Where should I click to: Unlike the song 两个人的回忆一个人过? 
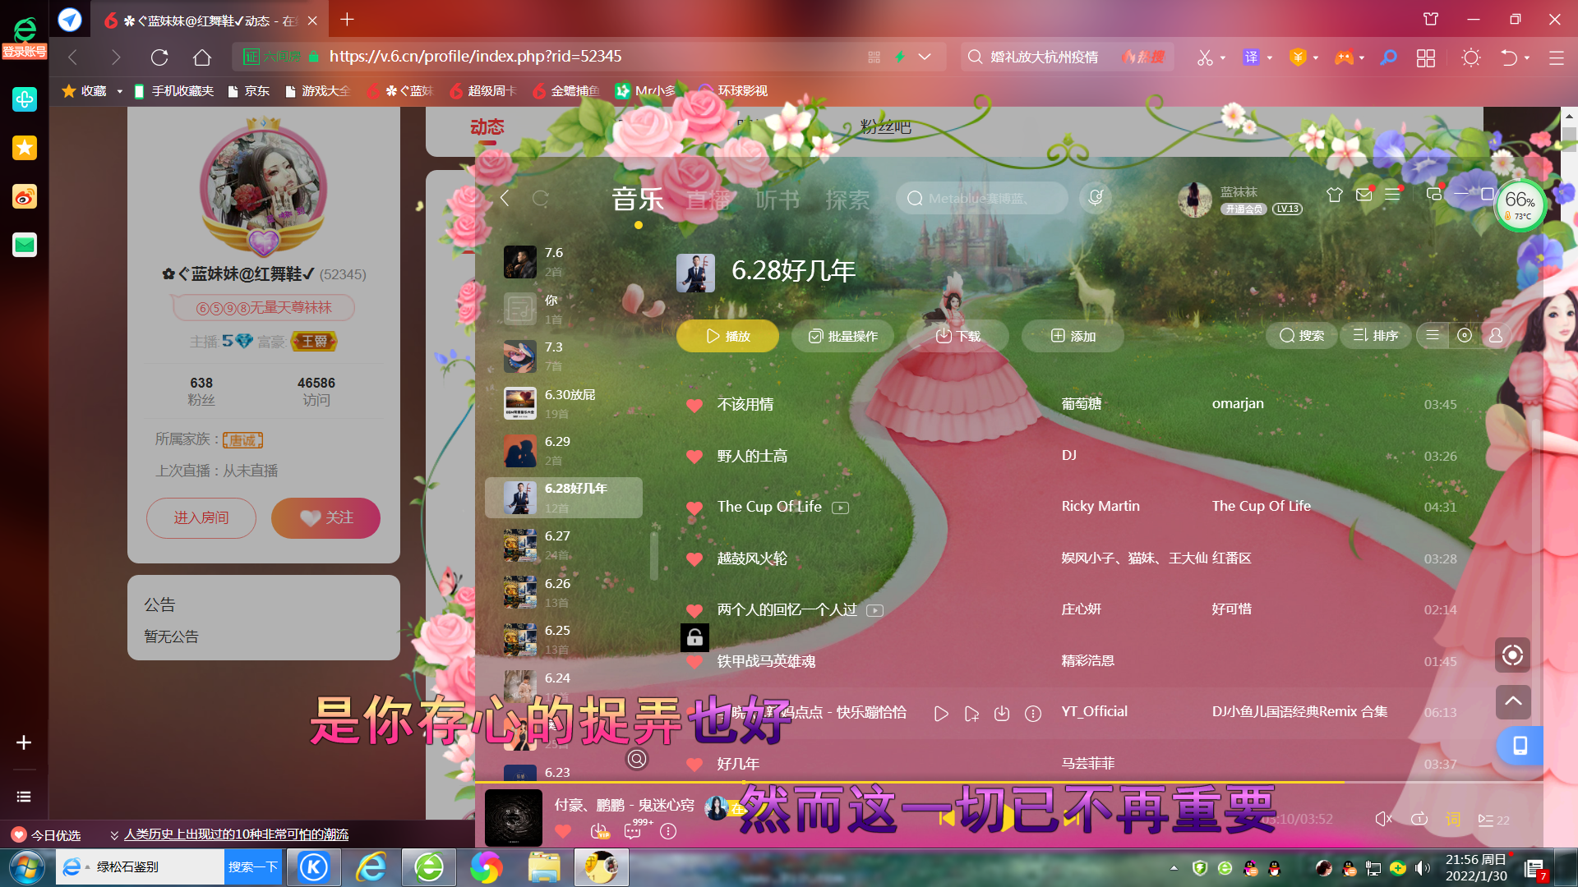coord(694,610)
